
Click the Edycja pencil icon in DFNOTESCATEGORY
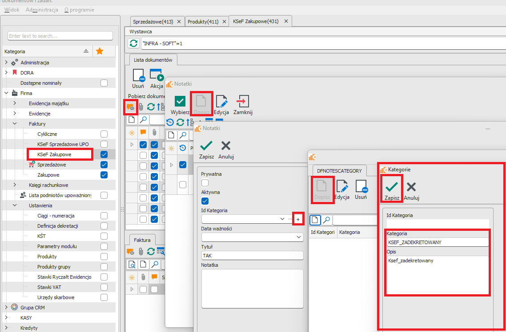pos(342,186)
